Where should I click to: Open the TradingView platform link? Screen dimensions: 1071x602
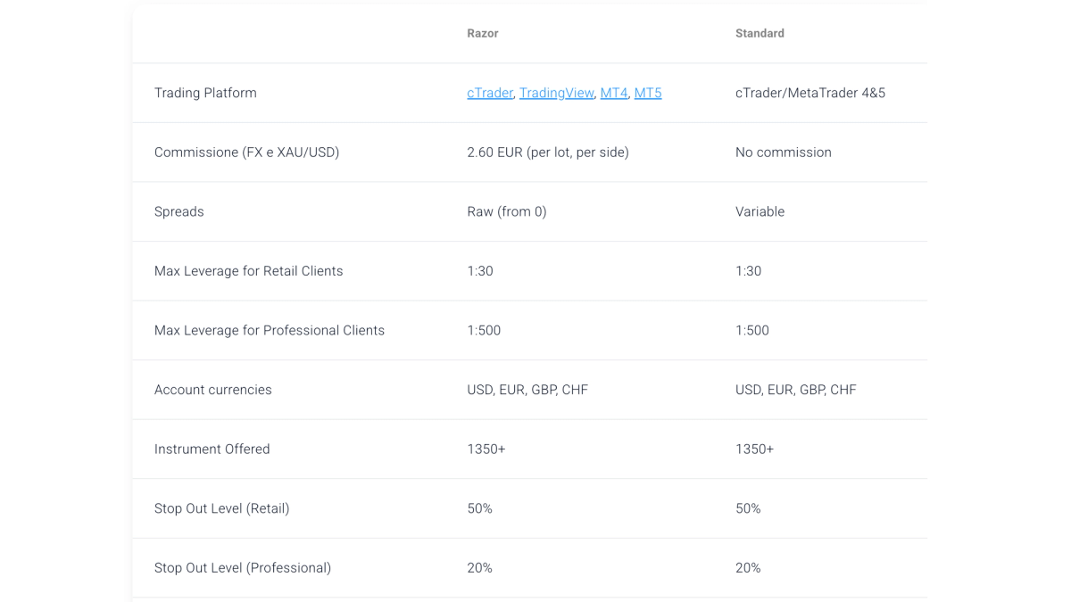pyautogui.click(x=557, y=93)
